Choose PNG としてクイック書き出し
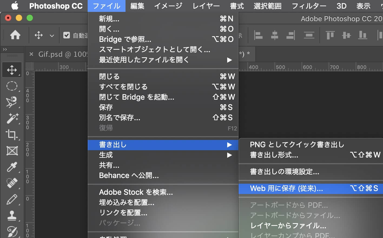Viewport: 383px width, 238px height. pos(311,145)
